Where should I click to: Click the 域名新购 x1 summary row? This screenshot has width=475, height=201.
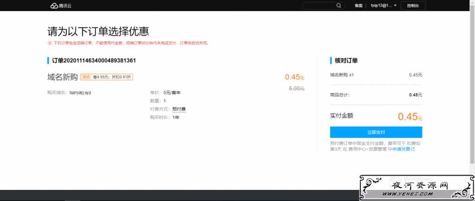click(376, 75)
